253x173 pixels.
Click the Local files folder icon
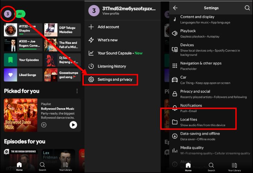point(175,122)
